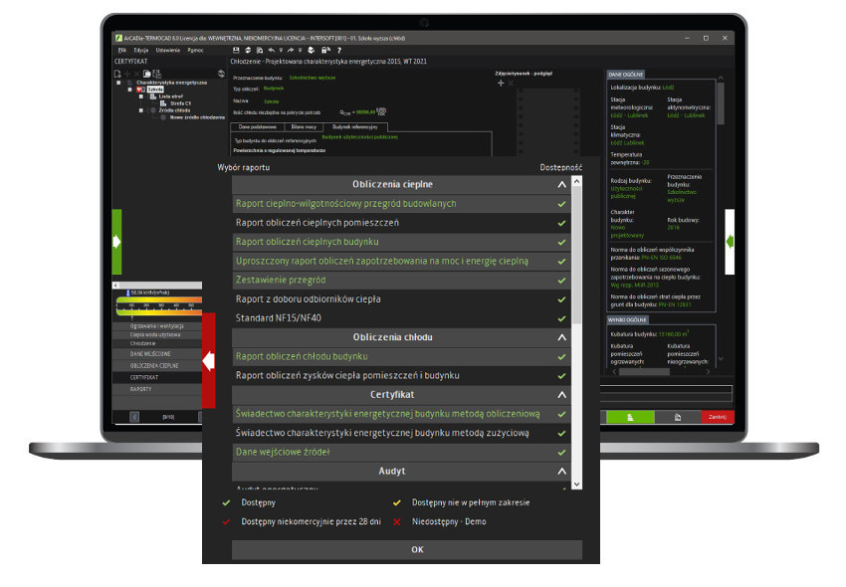Switch to the Budynek referencyjny tab

[355, 127]
